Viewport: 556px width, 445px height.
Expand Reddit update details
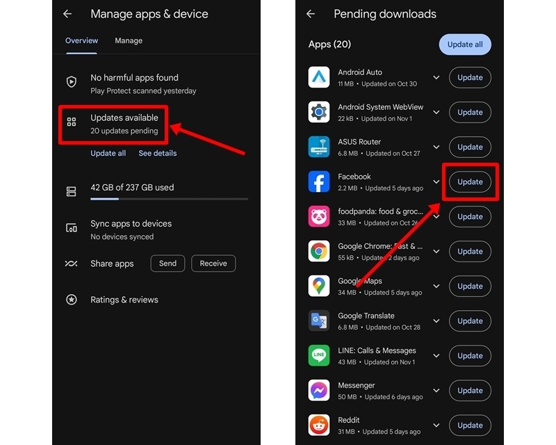click(436, 425)
